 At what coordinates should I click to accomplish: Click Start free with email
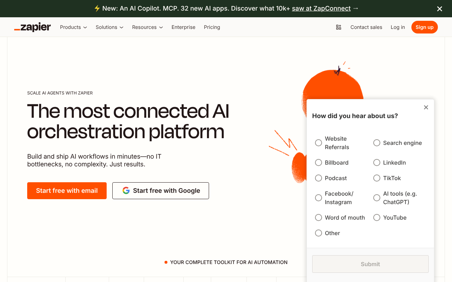(x=67, y=191)
